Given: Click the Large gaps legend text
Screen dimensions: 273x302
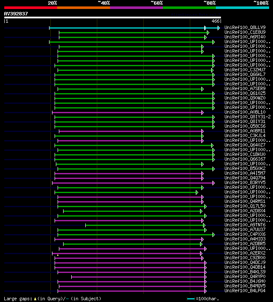Looking at the screenshot, I should (18, 299).
